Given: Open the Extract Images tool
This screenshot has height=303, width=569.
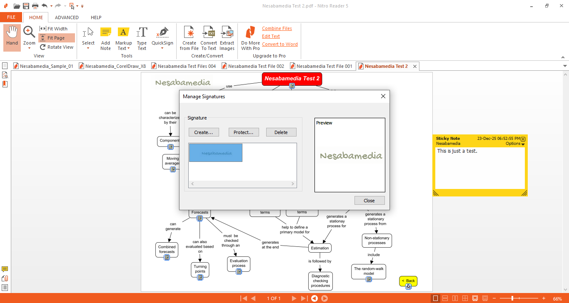Looking at the screenshot, I should click(x=227, y=33).
